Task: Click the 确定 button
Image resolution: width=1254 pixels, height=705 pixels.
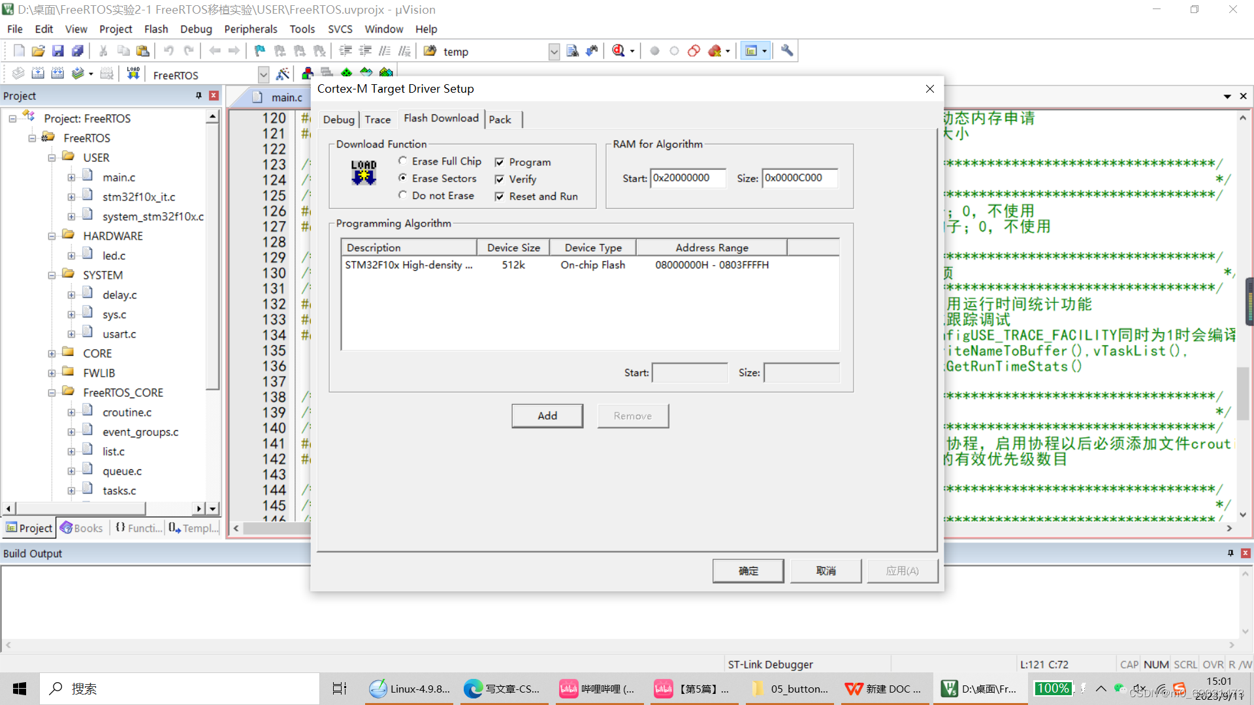Action: click(x=748, y=571)
